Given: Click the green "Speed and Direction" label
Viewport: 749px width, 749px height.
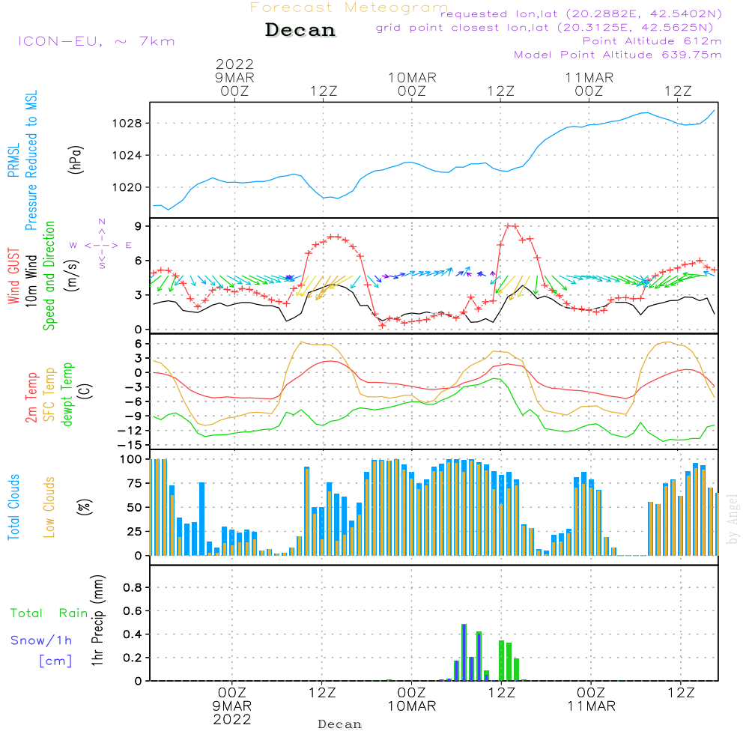Looking at the screenshot, I should [x=49, y=276].
